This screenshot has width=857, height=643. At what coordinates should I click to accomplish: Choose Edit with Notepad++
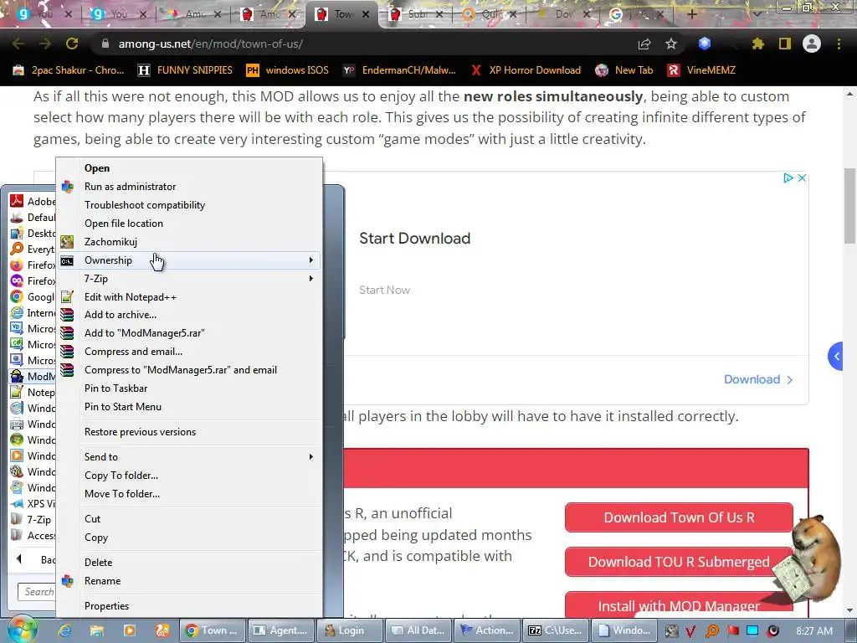coord(189,297)
